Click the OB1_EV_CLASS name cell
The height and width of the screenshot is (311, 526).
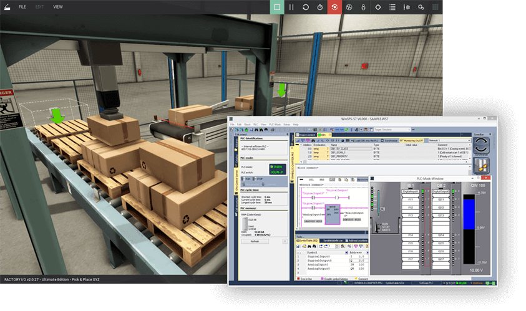pos(351,148)
